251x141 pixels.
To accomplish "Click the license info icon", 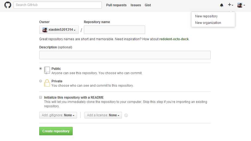I will (x=126, y=115).
